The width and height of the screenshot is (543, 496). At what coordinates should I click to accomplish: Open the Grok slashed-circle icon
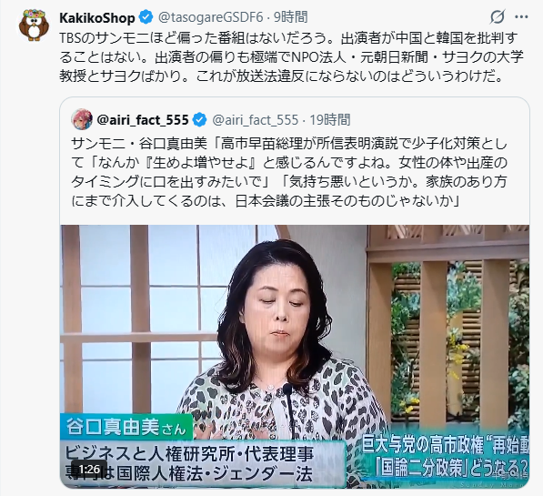click(498, 16)
